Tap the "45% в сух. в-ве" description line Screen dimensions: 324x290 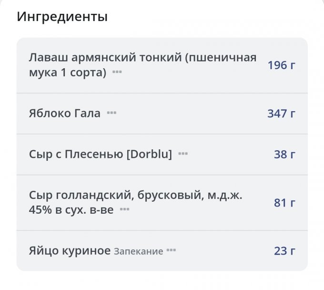[x=71, y=210]
